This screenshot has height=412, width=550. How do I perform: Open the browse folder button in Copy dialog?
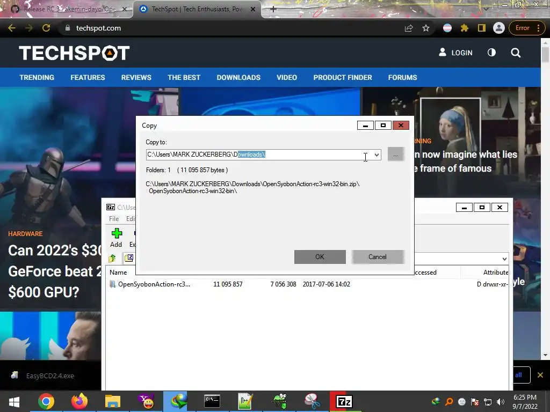tap(395, 154)
